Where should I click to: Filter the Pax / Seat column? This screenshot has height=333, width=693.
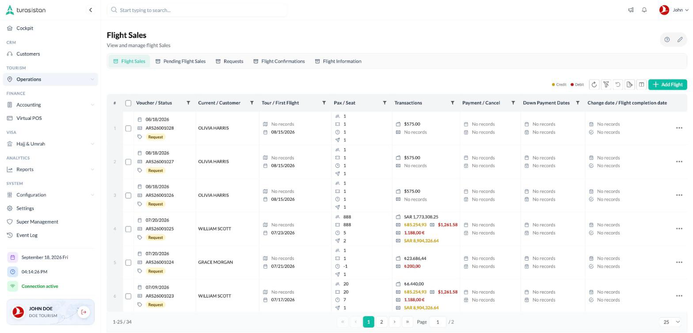pos(385,103)
